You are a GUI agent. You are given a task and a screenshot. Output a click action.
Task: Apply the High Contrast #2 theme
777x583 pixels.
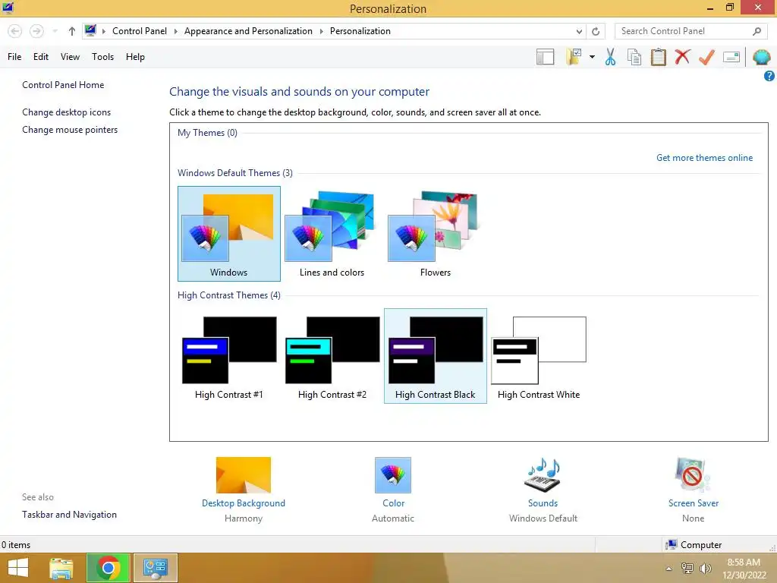tap(332, 357)
